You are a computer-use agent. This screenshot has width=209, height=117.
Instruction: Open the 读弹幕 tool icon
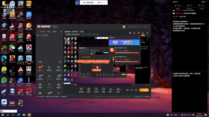40,86
